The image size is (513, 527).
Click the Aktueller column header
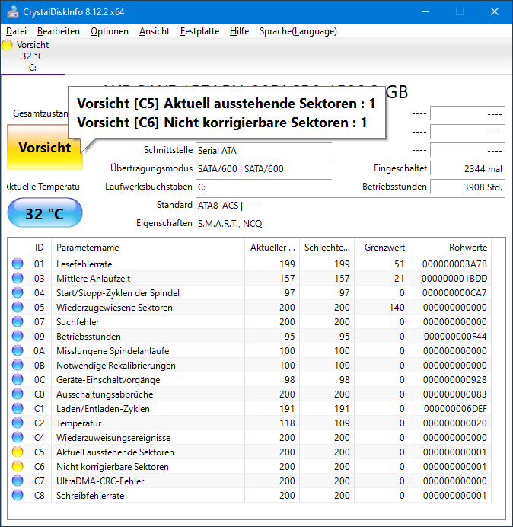[x=272, y=248]
